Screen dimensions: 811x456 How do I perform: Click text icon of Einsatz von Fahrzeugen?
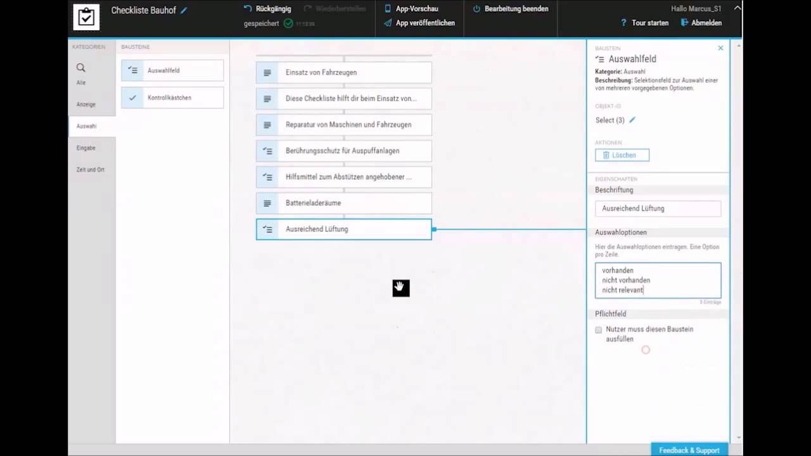point(267,73)
